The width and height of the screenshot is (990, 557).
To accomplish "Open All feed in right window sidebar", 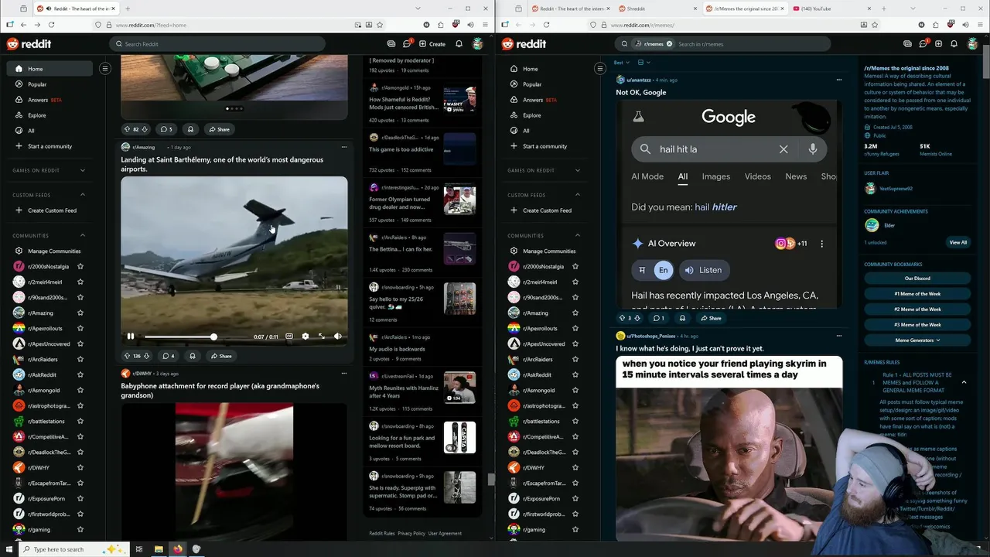I will click(526, 131).
